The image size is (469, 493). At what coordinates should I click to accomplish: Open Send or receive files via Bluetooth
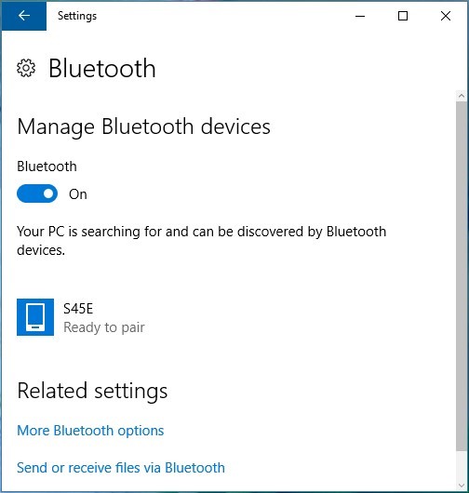(121, 468)
